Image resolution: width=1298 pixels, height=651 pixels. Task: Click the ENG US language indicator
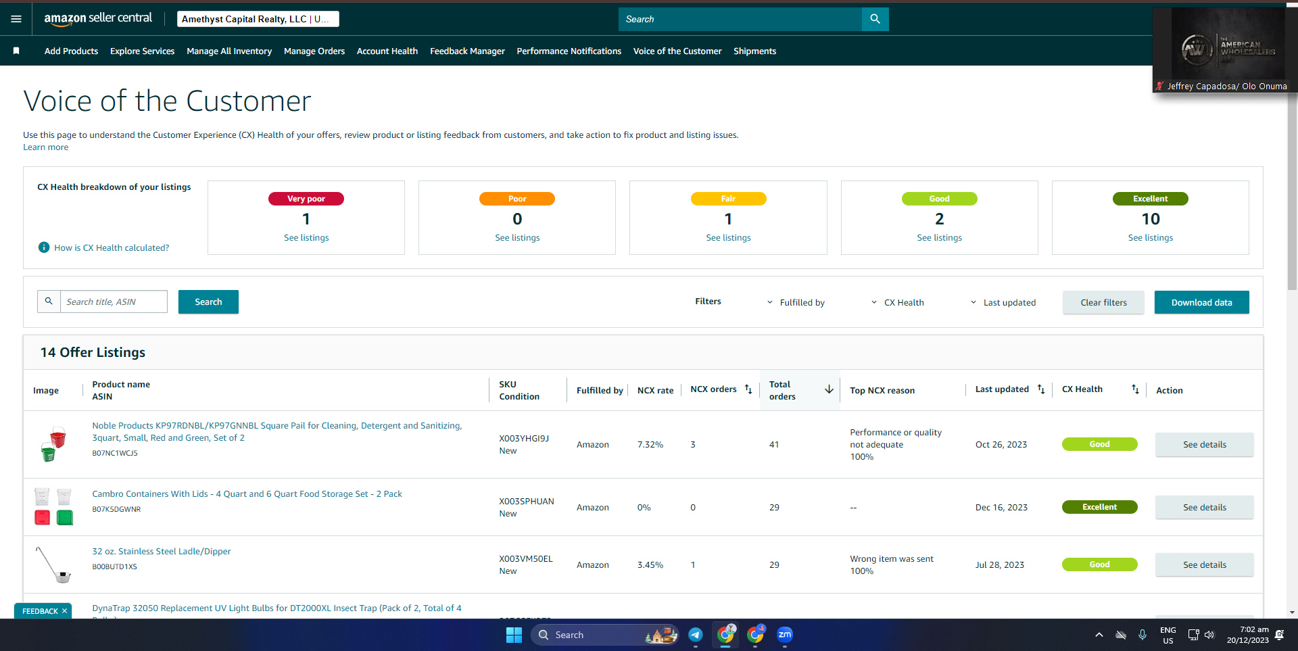click(1168, 635)
